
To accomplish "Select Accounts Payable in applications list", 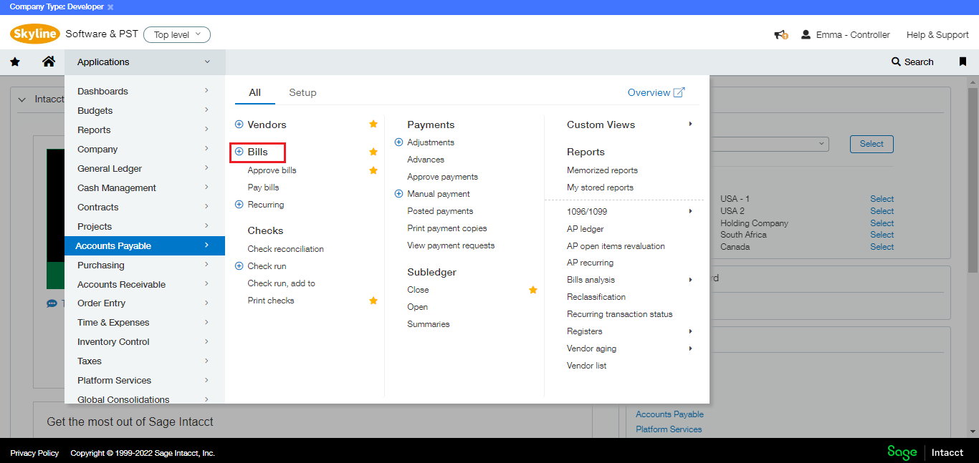I will click(x=145, y=245).
